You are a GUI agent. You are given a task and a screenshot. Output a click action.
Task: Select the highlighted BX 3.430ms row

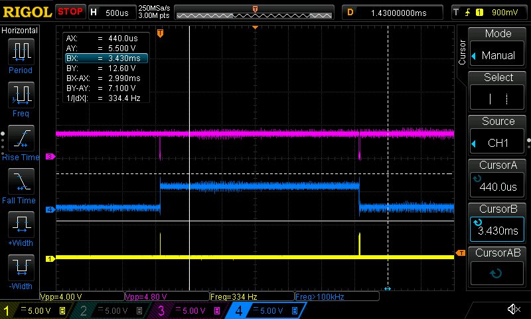tap(106, 58)
